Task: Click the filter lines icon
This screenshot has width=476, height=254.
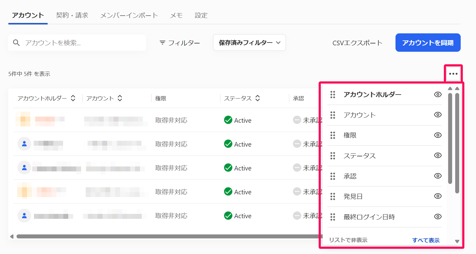Action: click(x=163, y=43)
